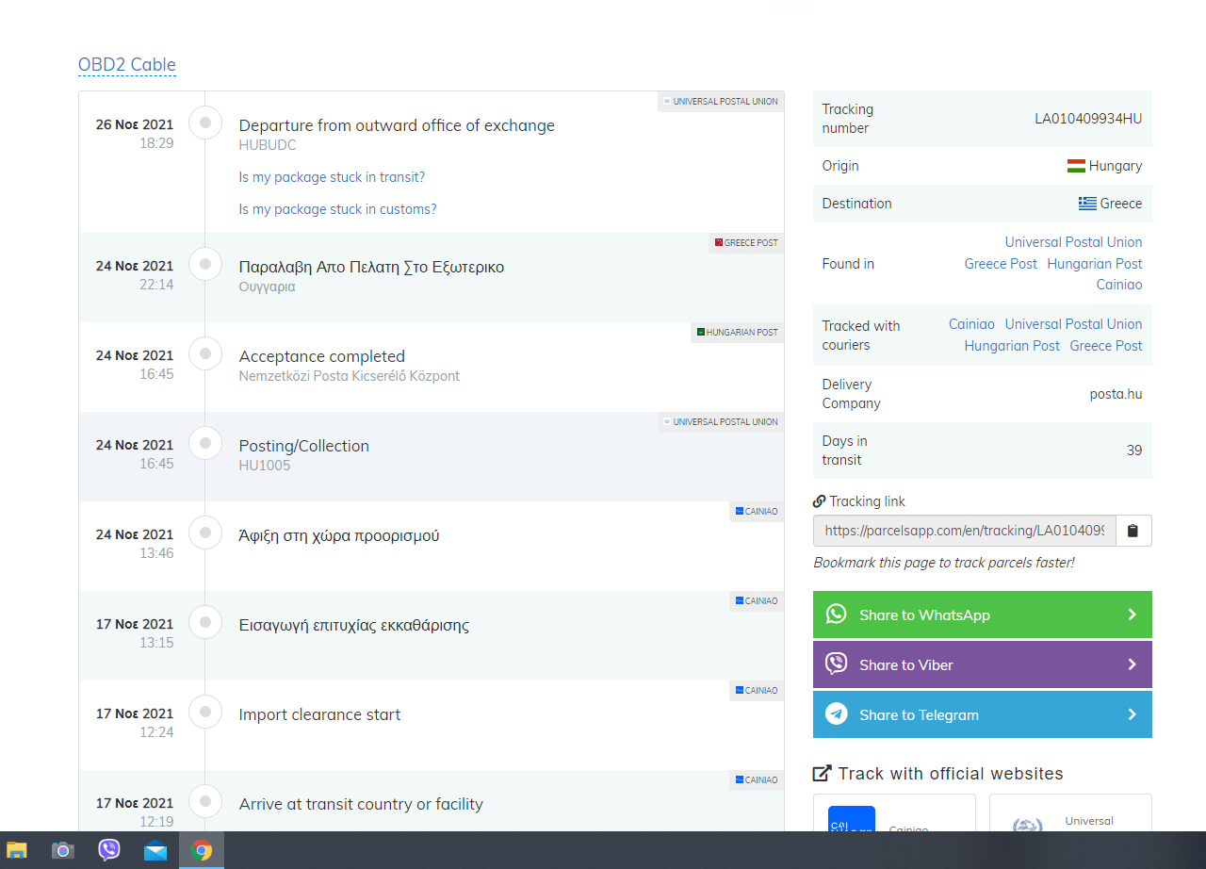
Task: Open Hungarian Post in Tracked with couriers
Action: 1012,346
